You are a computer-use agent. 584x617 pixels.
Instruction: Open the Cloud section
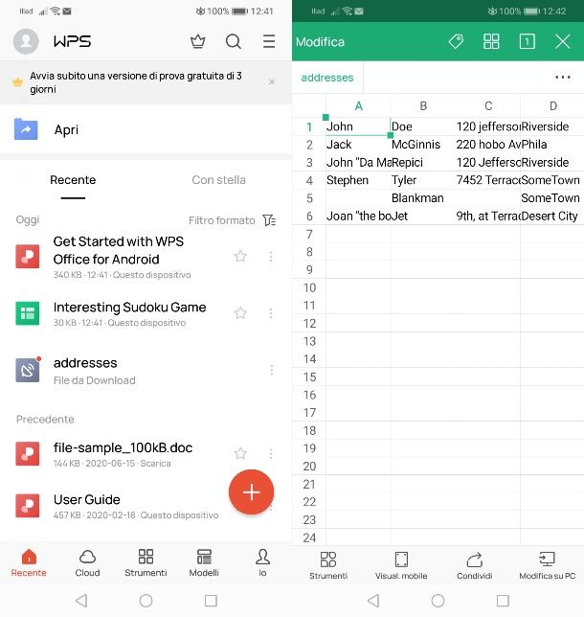(x=87, y=563)
